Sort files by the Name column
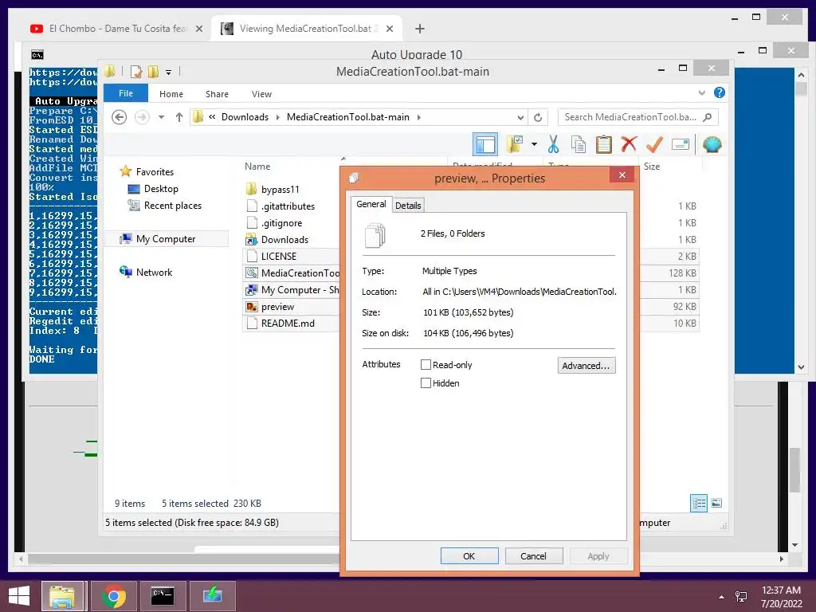The image size is (816, 612). tap(257, 167)
